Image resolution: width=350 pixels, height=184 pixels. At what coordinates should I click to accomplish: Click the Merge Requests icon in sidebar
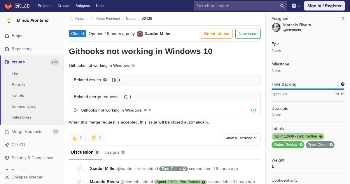(x=7, y=132)
